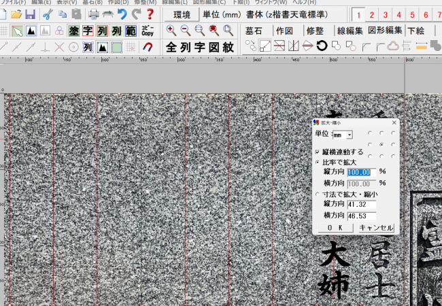Click the 環境 button
The height and width of the screenshot is (306, 442).
point(182,14)
